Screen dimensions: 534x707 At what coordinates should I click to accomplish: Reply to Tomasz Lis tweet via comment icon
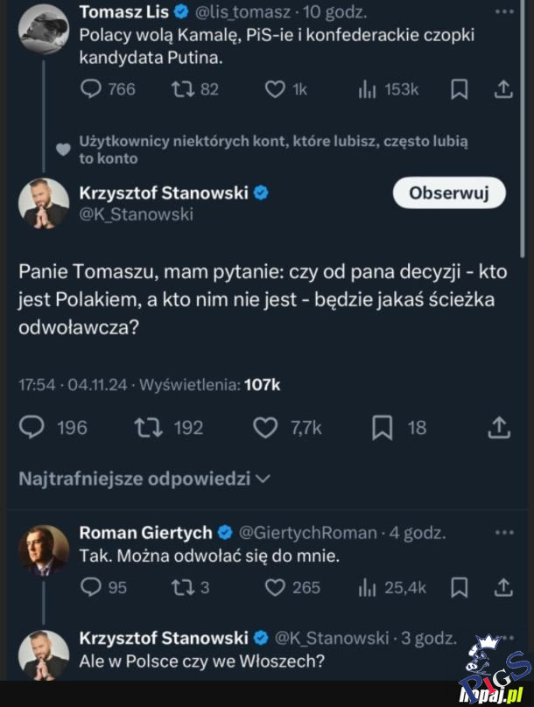coord(92,88)
